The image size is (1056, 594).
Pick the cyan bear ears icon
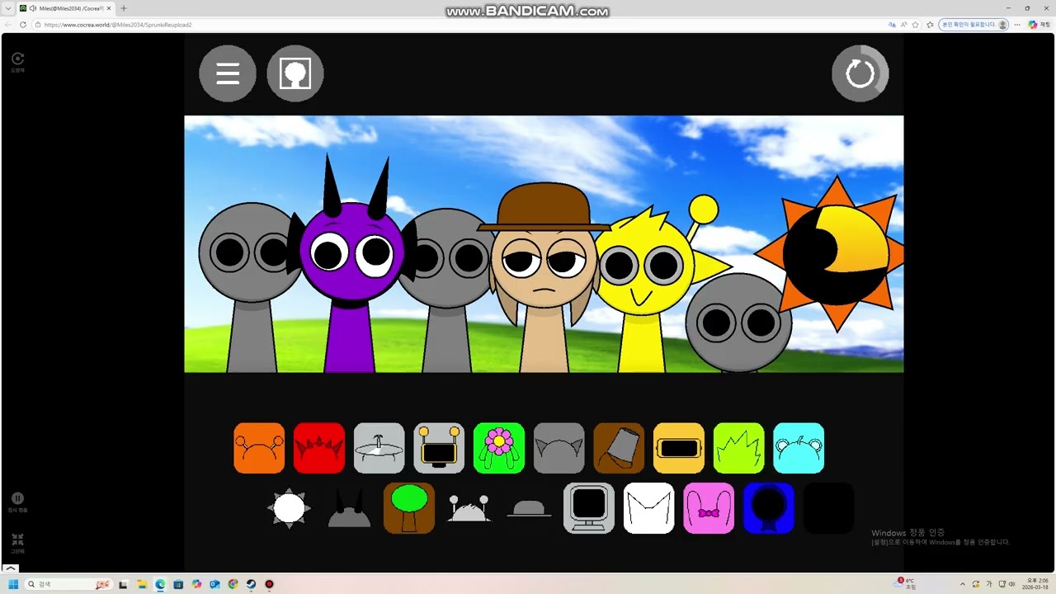tap(799, 448)
